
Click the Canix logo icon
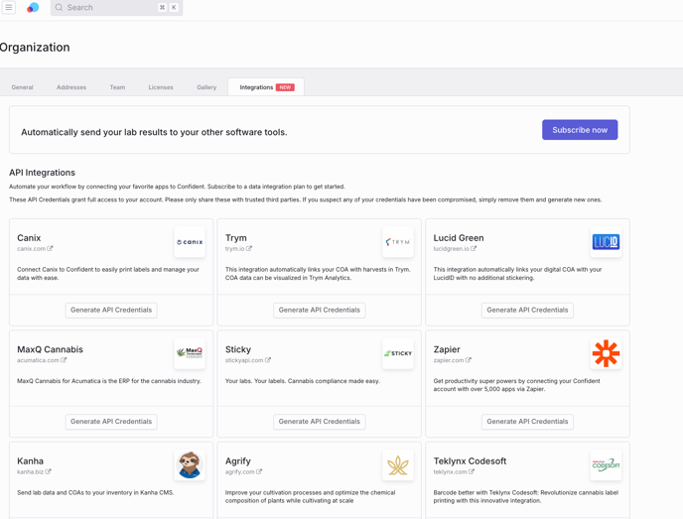[190, 242]
